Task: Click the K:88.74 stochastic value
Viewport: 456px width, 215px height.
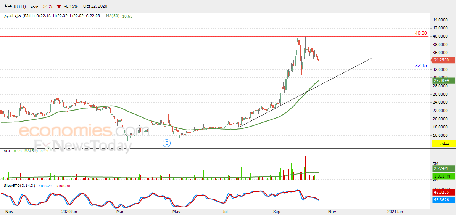Action: tap(43, 186)
